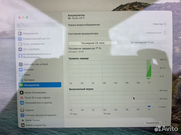Click the yellow minimize window button

click(x=23, y=17)
